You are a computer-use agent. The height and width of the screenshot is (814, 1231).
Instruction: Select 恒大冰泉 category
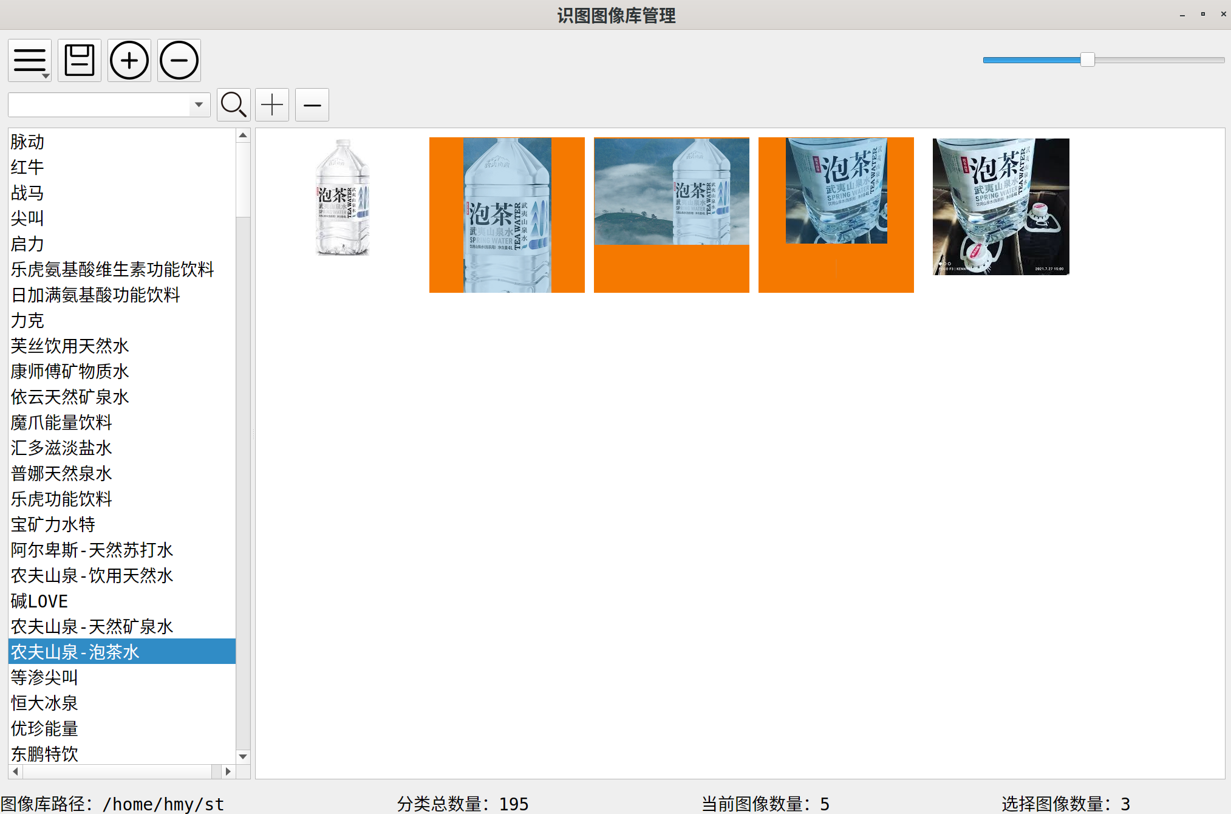click(121, 703)
